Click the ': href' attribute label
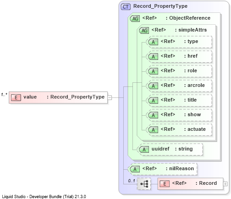The width and height of the screenshot is (231, 199). 191,56
